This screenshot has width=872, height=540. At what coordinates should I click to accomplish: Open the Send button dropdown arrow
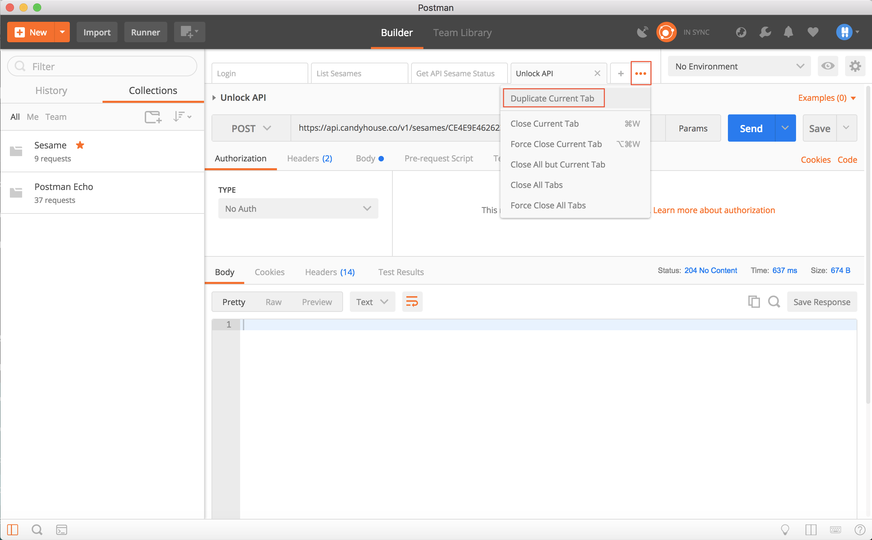[785, 128]
